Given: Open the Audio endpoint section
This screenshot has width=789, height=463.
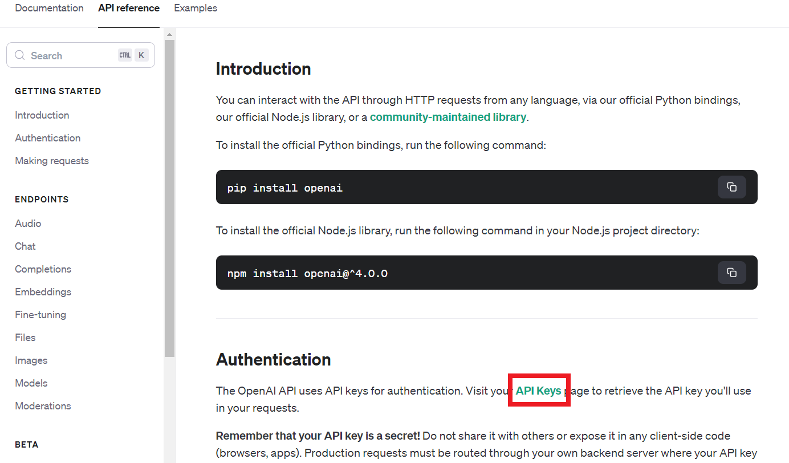Looking at the screenshot, I should [28, 224].
